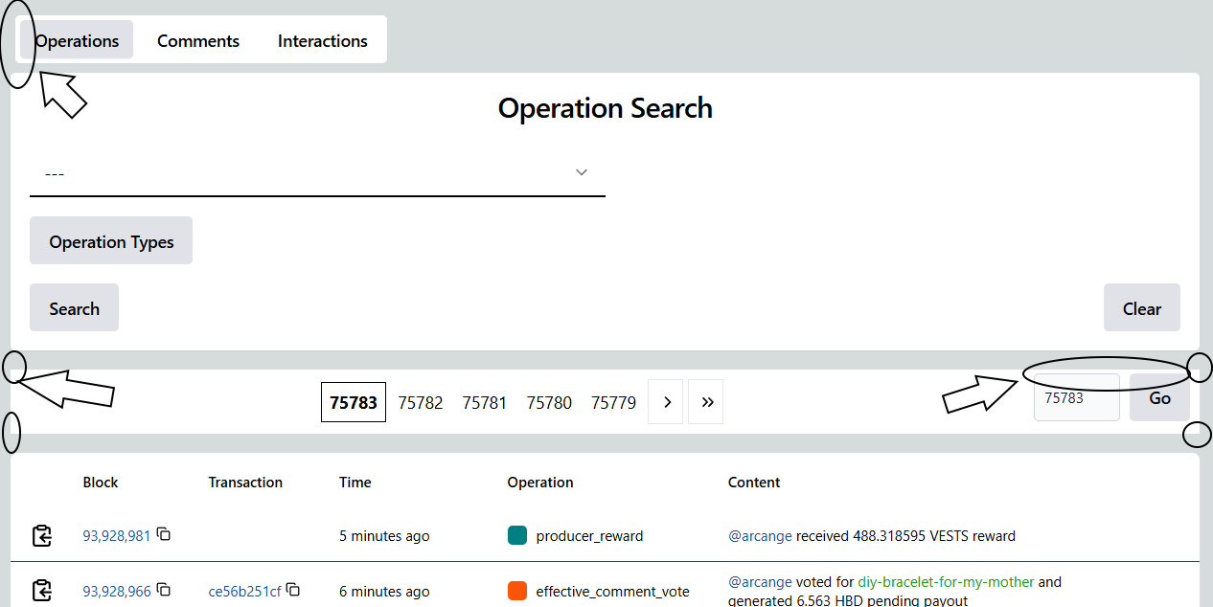Open details icon for effective_comment_vote row
Image resolution: width=1213 pixels, height=607 pixels.
click(41, 591)
